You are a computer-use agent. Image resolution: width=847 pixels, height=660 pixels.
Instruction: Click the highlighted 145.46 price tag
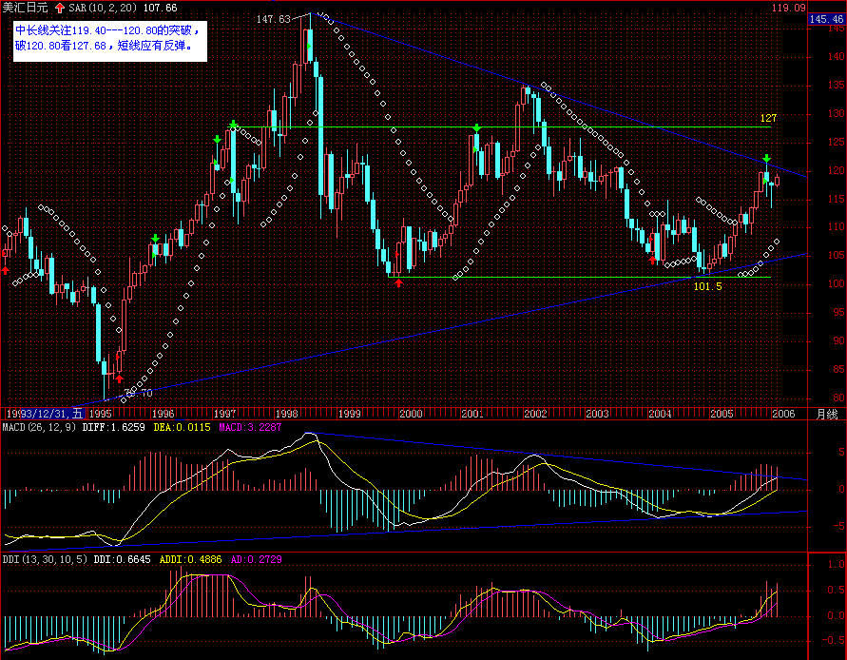click(827, 19)
